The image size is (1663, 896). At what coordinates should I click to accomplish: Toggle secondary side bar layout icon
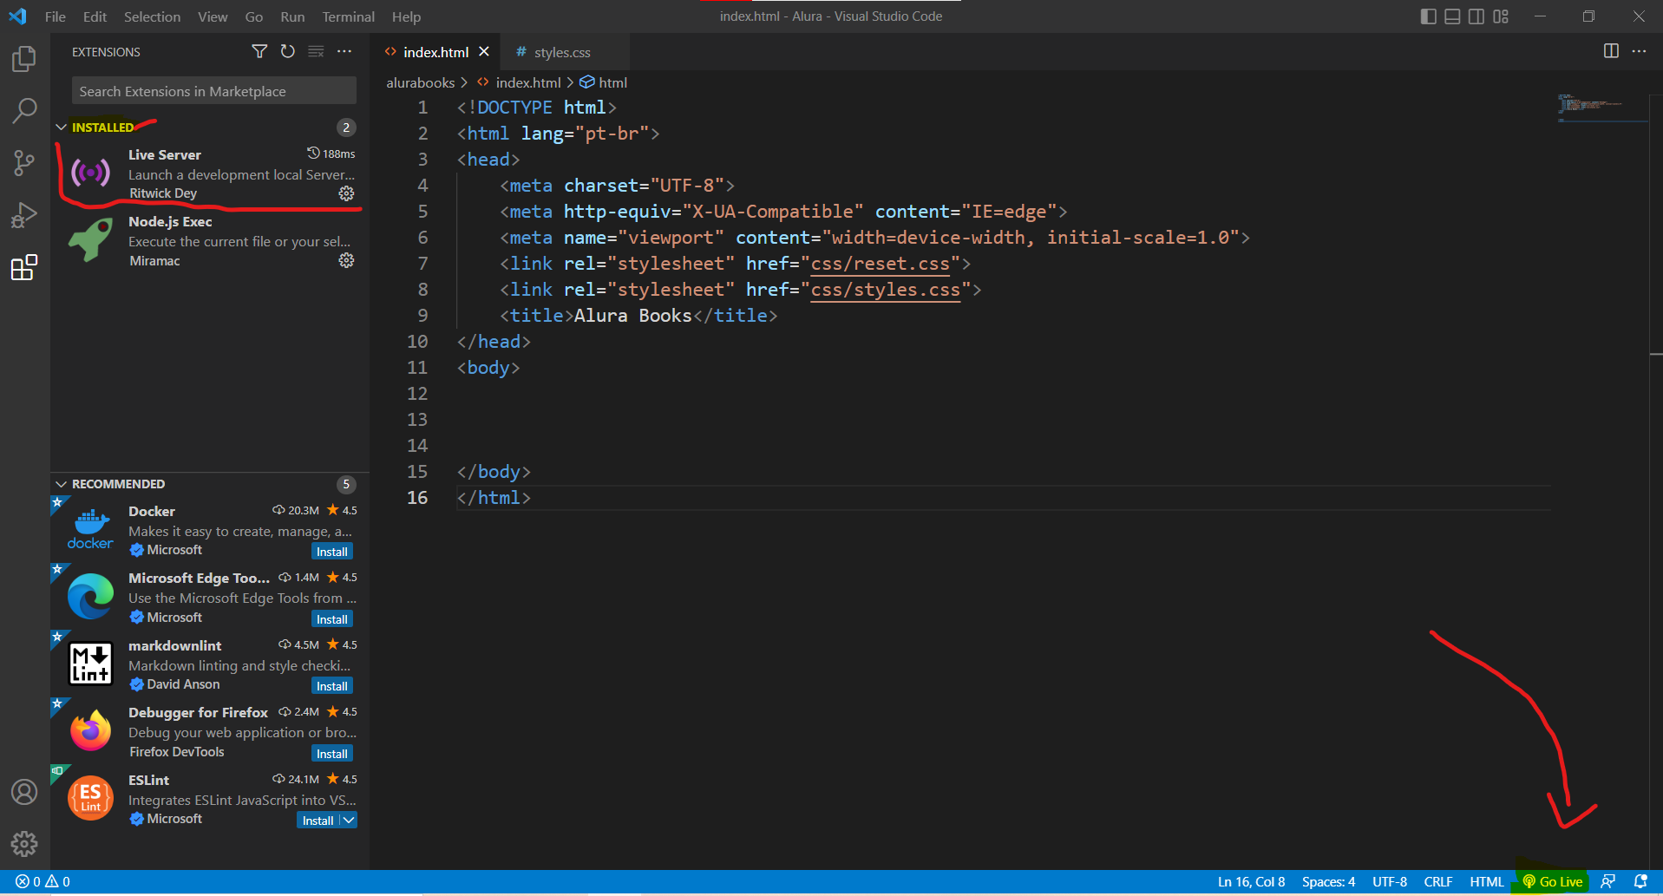click(1476, 16)
